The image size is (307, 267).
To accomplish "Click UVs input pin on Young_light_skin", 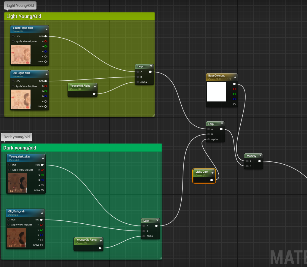I will [13, 36].
